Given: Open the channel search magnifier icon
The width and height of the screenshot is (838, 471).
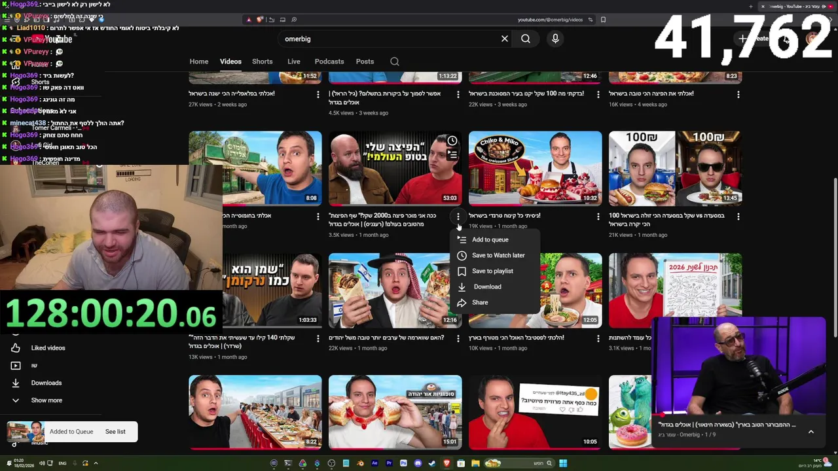Looking at the screenshot, I should (395, 61).
